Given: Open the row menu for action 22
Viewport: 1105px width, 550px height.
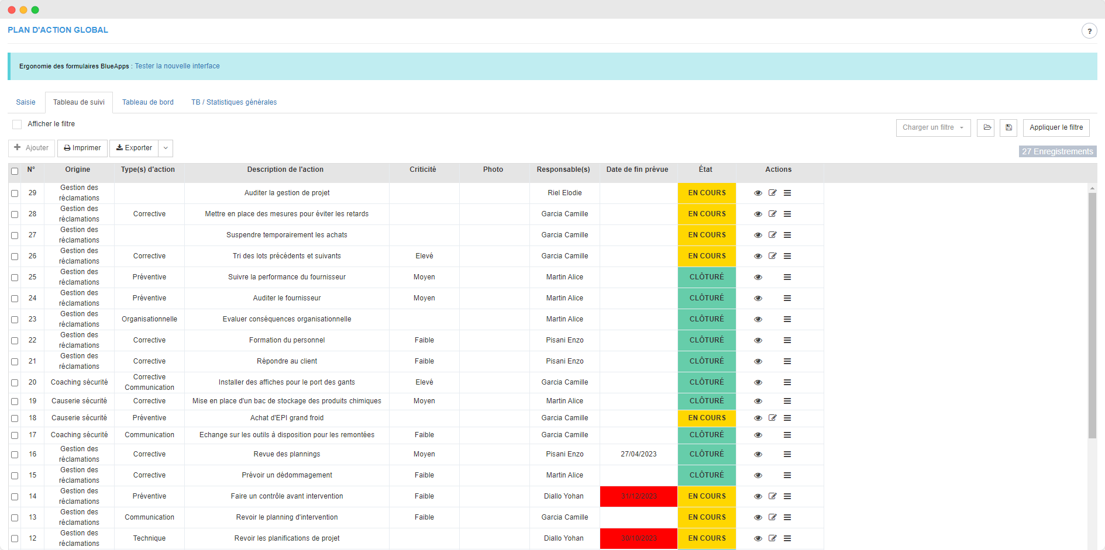Looking at the screenshot, I should 787,340.
